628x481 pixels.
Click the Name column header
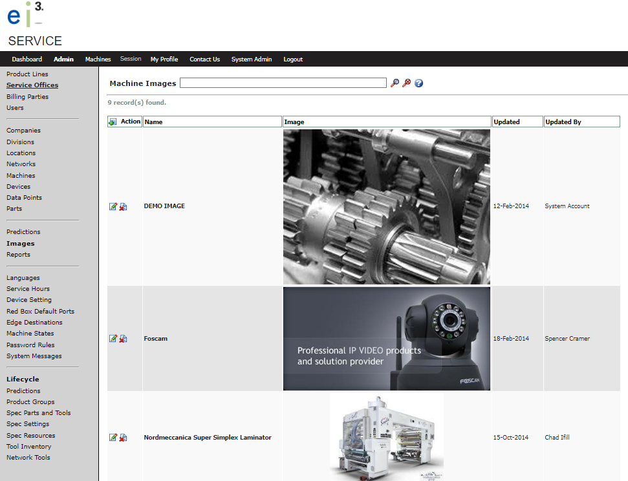tap(213, 122)
